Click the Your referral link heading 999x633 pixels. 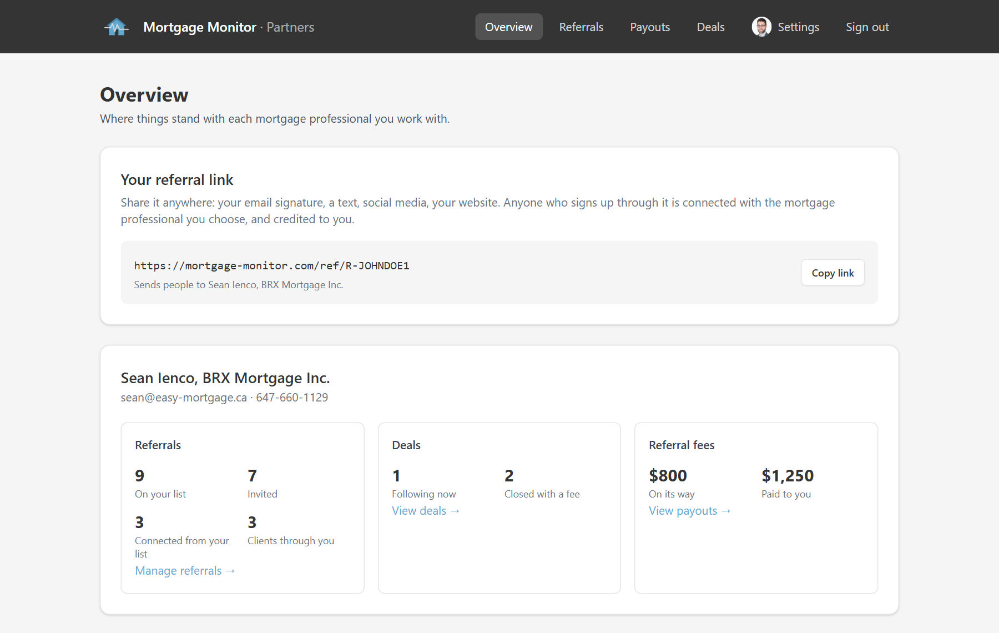[x=177, y=180]
